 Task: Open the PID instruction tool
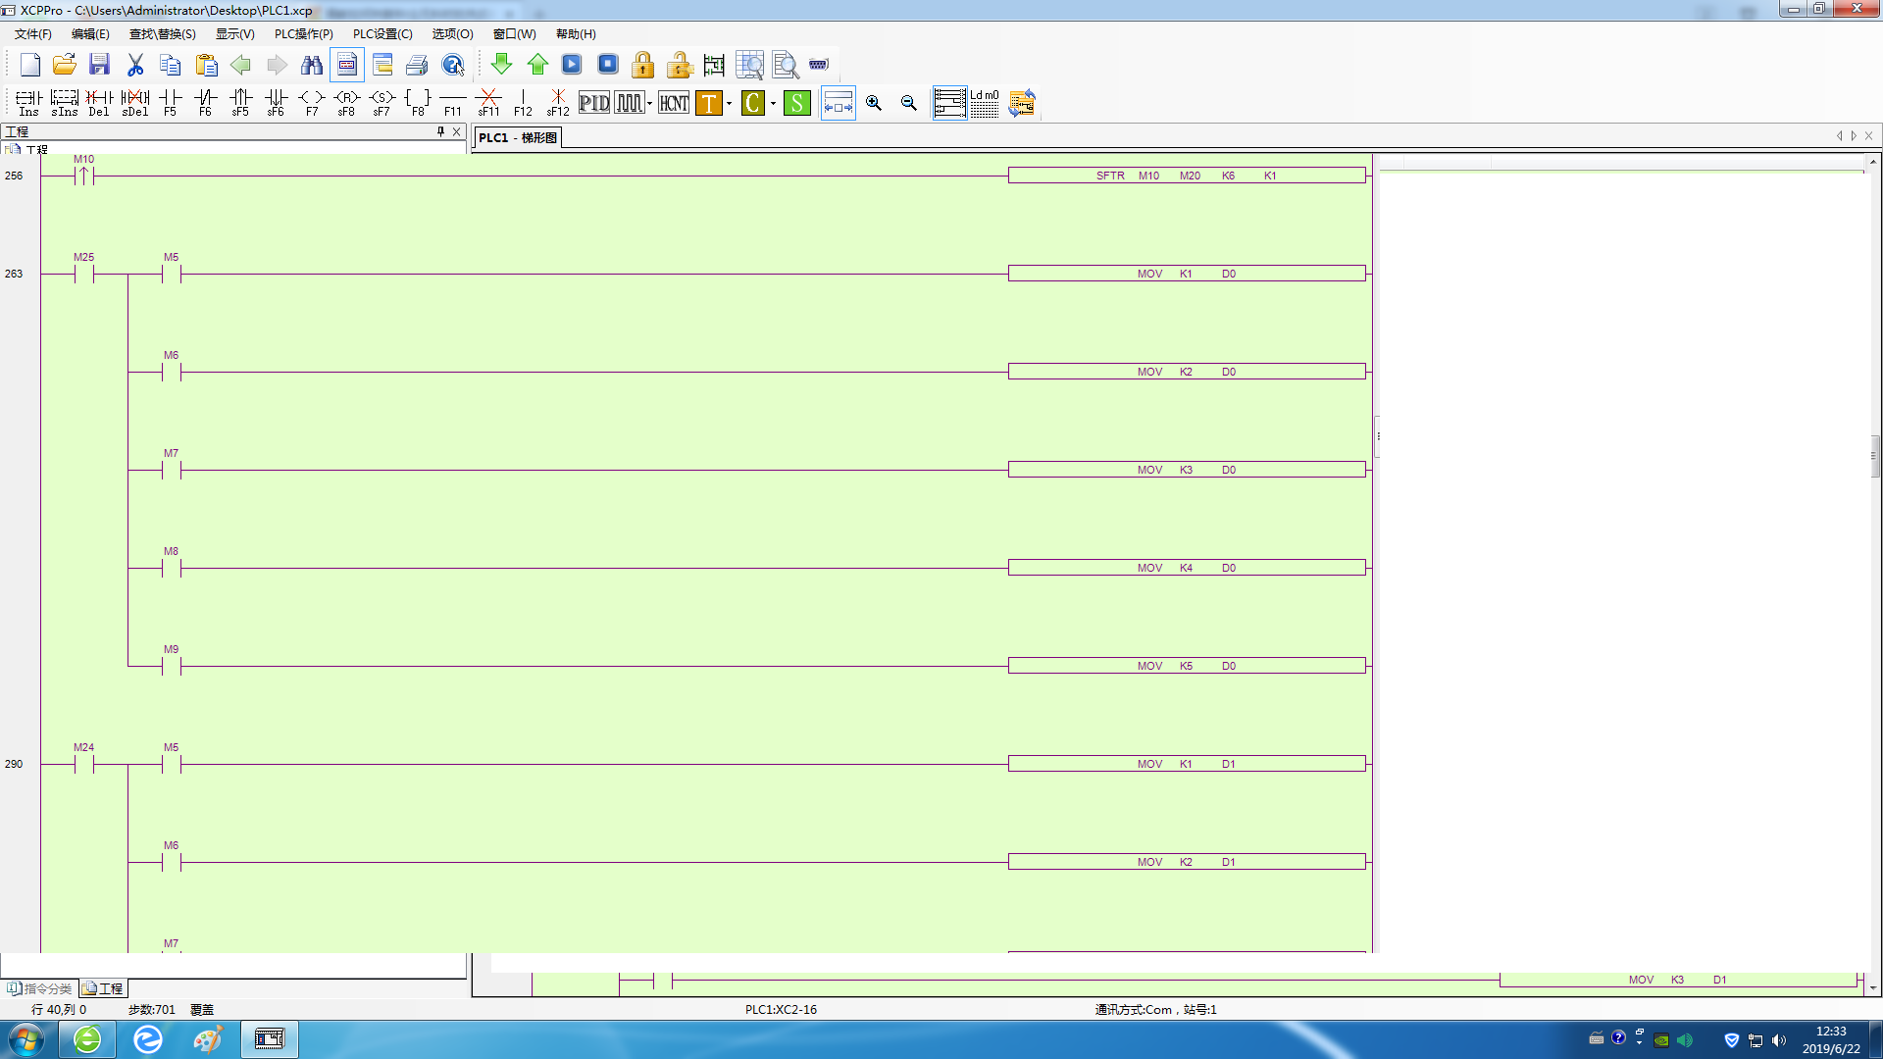(x=594, y=103)
